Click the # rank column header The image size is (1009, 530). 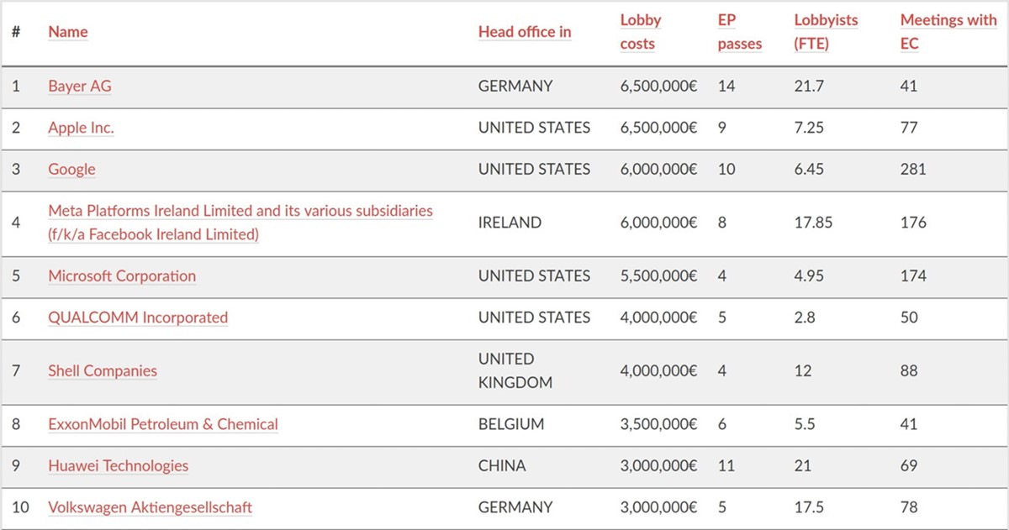tap(16, 32)
